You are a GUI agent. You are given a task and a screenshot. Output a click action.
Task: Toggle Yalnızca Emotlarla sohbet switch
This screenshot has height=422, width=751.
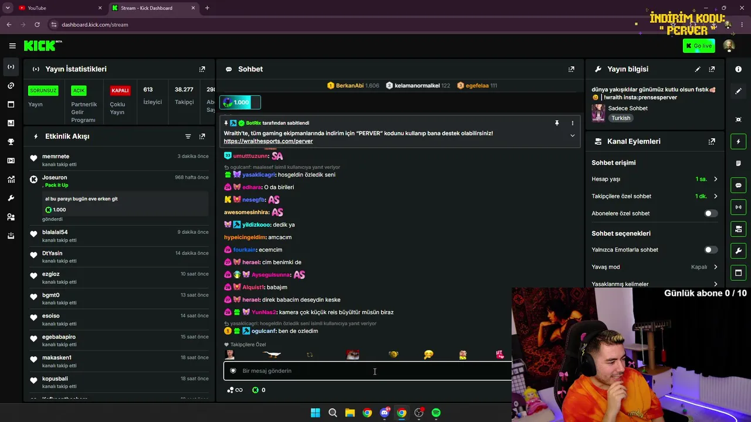point(710,250)
